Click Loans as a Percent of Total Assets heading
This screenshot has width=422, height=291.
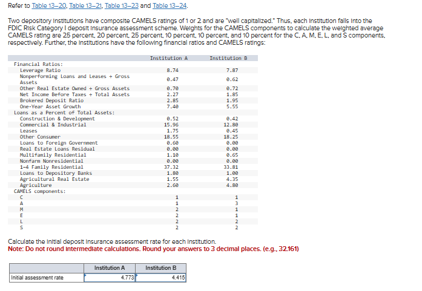[64, 113]
